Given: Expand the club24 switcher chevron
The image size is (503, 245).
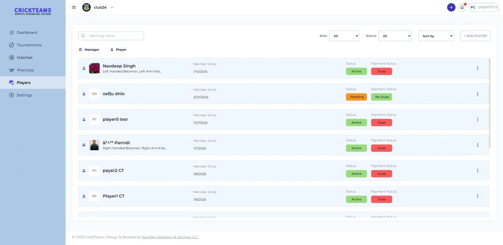Looking at the screenshot, I should tap(112, 7).
